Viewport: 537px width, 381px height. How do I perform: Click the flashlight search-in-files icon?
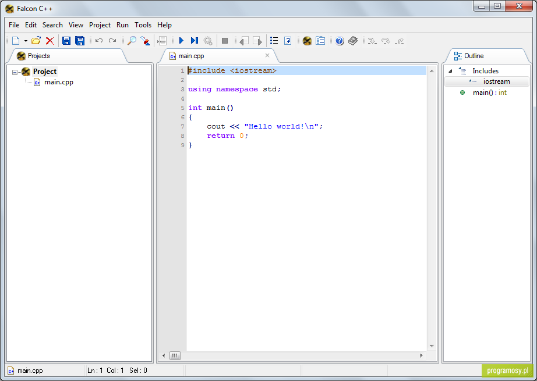pos(145,41)
